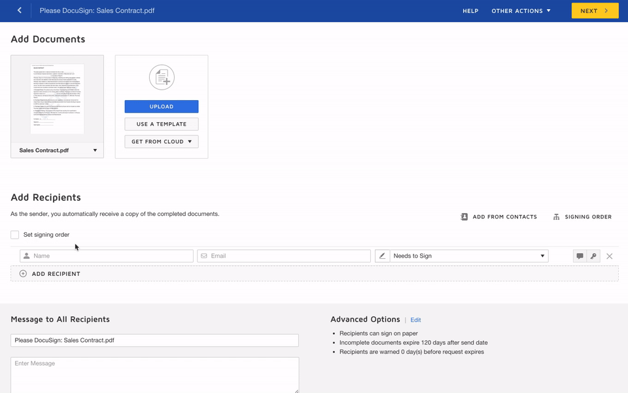Click the Signing Order diagram icon
The height and width of the screenshot is (393, 628).
click(556, 216)
